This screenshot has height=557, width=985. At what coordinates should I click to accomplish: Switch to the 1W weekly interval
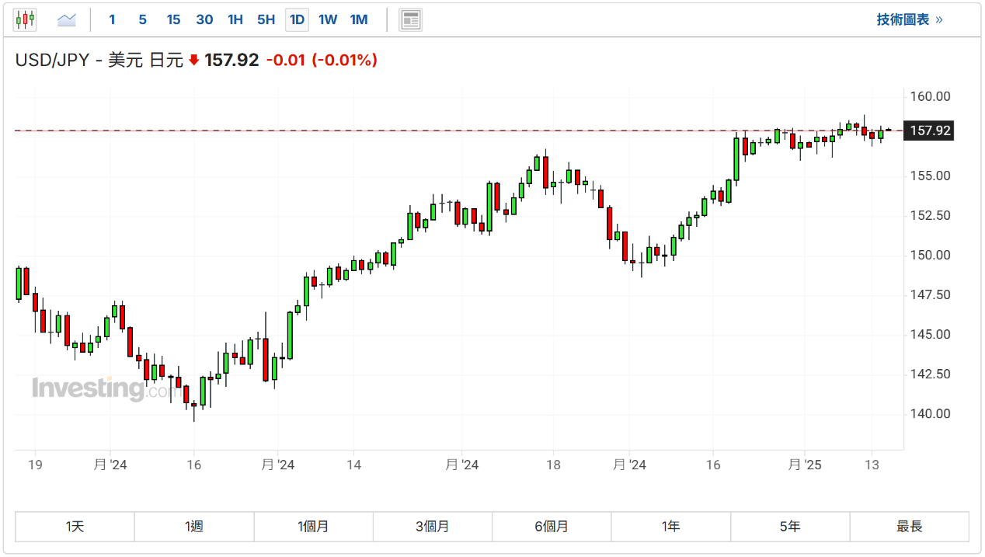pyautogui.click(x=328, y=19)
